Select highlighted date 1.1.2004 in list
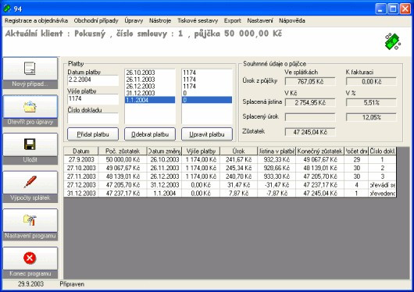 point(150,100)
